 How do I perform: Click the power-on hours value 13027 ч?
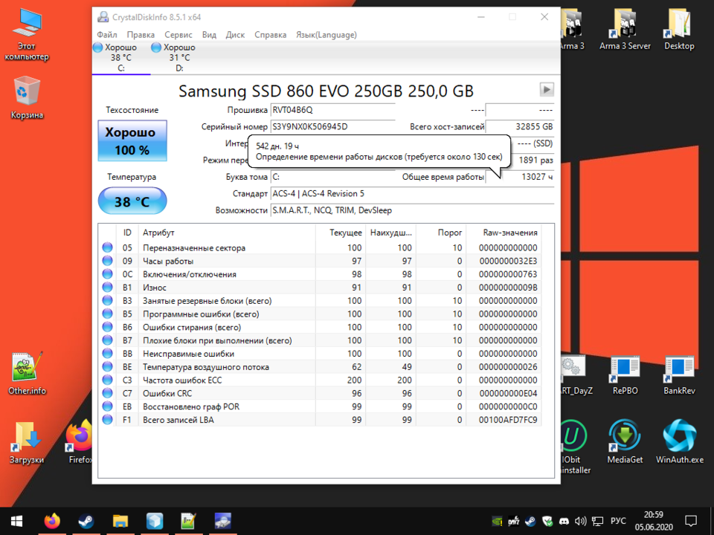[520, 177]
